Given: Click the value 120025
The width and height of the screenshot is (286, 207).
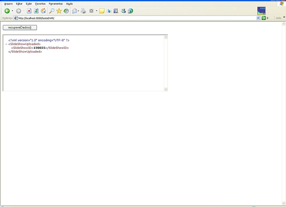Looking at the screenshot, I should [39, 48].
